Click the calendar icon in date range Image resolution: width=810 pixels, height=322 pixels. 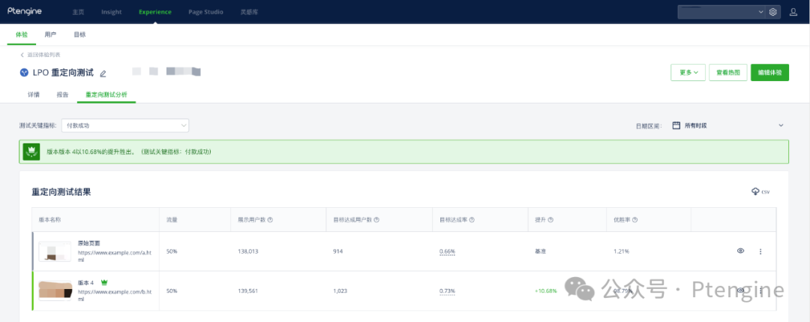pyautogui.click(x=676, y=125)
